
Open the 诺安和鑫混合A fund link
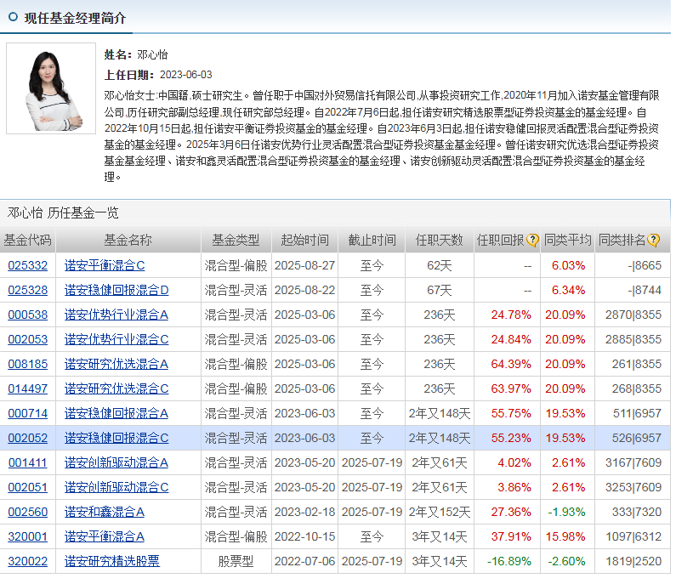pyautogui.click(x=105, y=512)
